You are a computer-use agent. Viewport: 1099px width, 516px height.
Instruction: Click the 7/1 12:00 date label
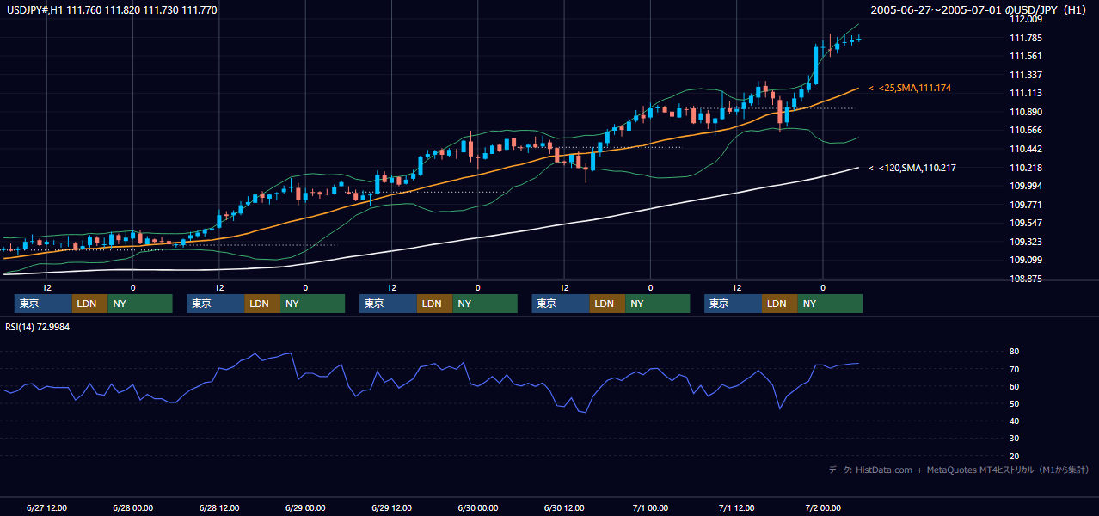pyautogui.click(x=737, y=507)
